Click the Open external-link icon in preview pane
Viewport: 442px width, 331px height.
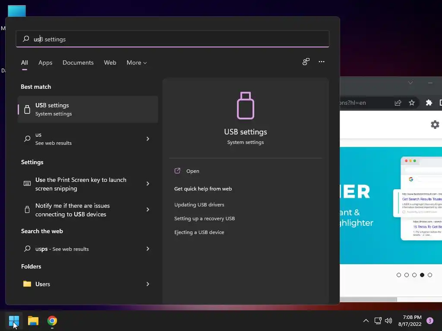tap(177, 171)
